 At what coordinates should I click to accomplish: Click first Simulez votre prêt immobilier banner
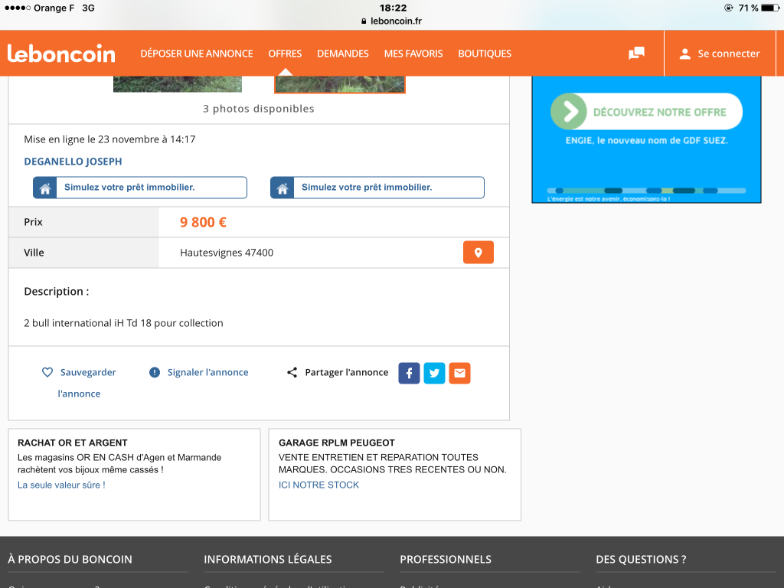click(x=140, y=188)
